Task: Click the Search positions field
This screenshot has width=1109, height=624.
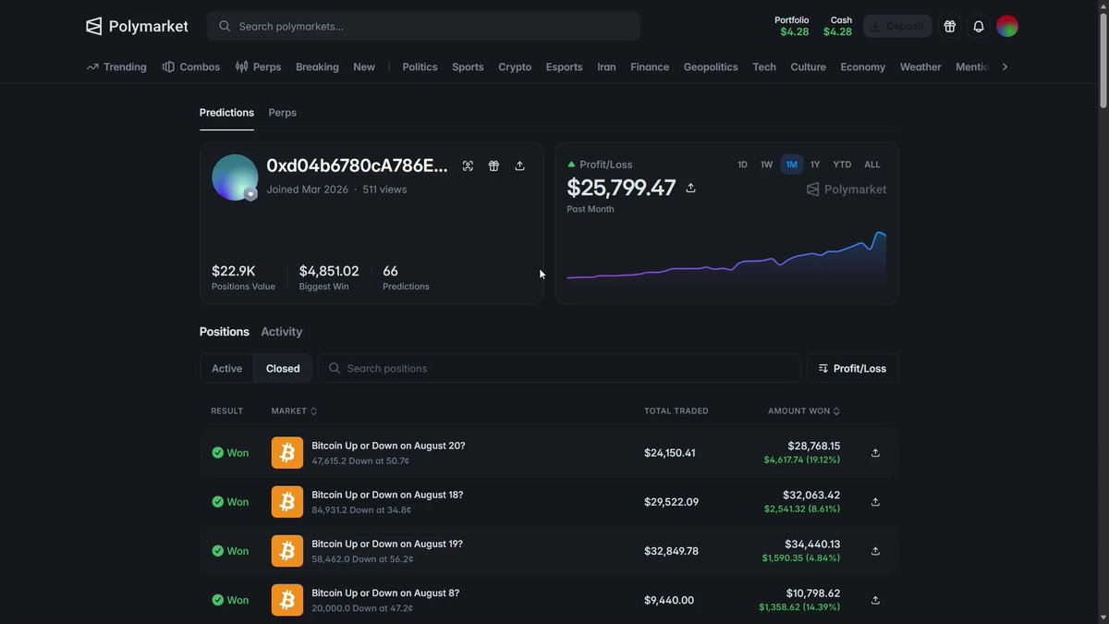Action: [559, 368]
